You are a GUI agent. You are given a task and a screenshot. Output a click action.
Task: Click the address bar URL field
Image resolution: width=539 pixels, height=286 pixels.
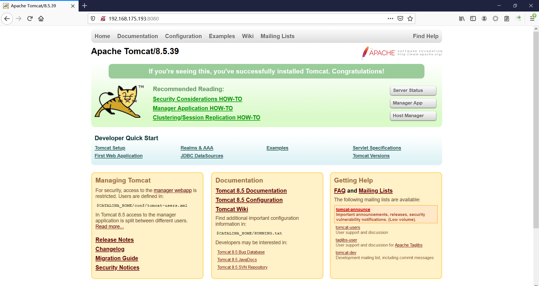coord(239,19)
